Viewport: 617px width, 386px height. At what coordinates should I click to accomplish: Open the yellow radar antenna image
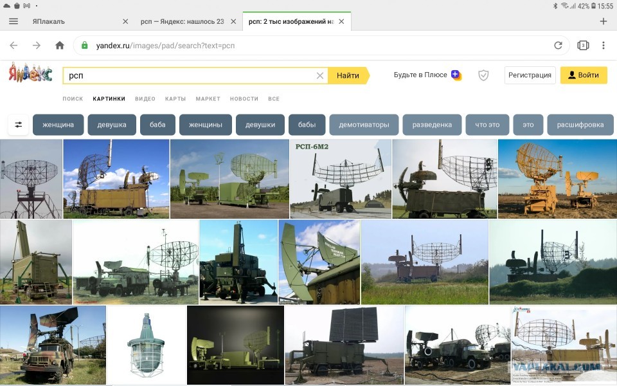(557, 179)
